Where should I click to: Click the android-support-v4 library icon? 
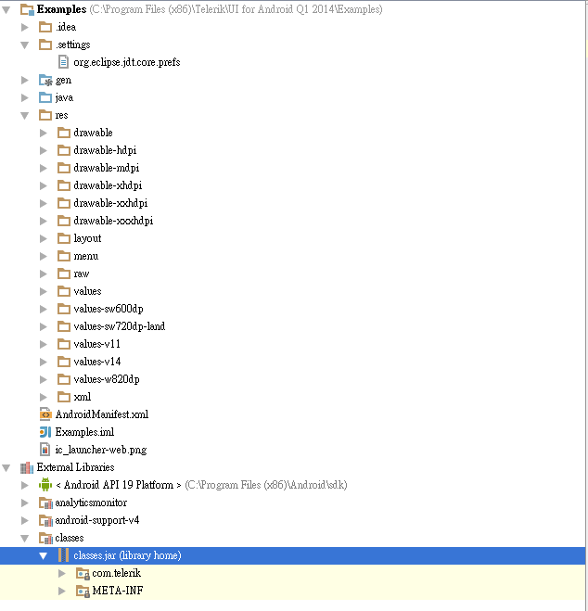pyautogui.click(x=45, y=520)
